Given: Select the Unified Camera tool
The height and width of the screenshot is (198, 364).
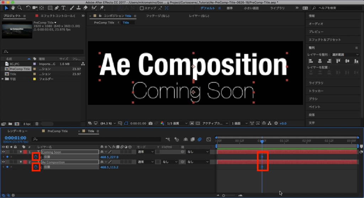Looking at the screenshot, I should tap(35, 8).
